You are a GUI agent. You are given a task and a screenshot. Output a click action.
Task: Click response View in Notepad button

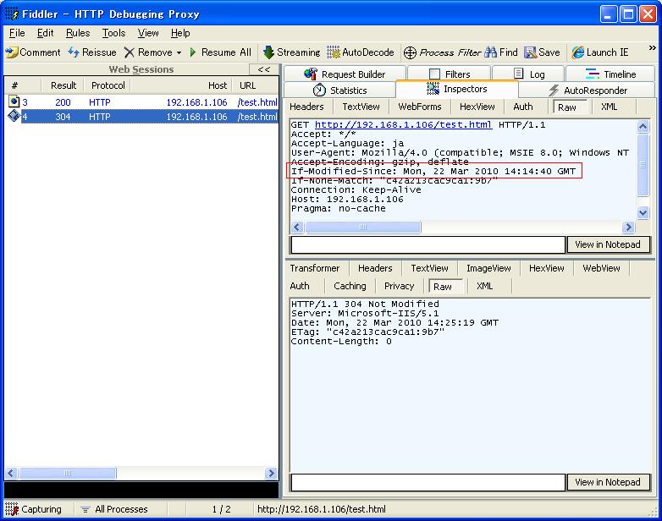click(608, 482)
